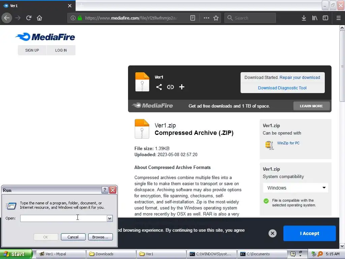The width and height of the screenshot is (345, 259).
Task: Close the Ver1 browser tab
Action: (70, 6)
